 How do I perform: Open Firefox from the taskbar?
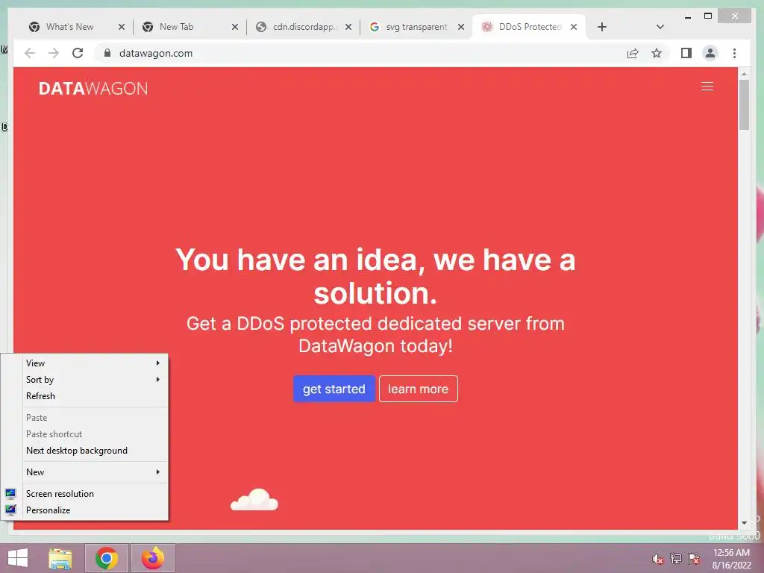pyautogui.click(x=152, y=558)
